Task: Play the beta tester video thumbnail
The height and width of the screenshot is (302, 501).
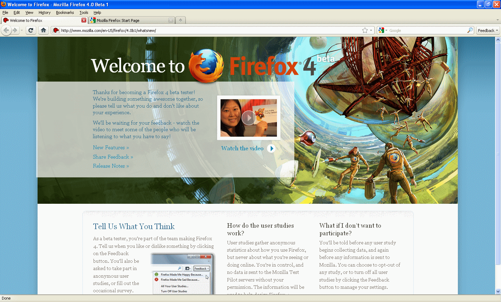Action: (x=248, y=118)
